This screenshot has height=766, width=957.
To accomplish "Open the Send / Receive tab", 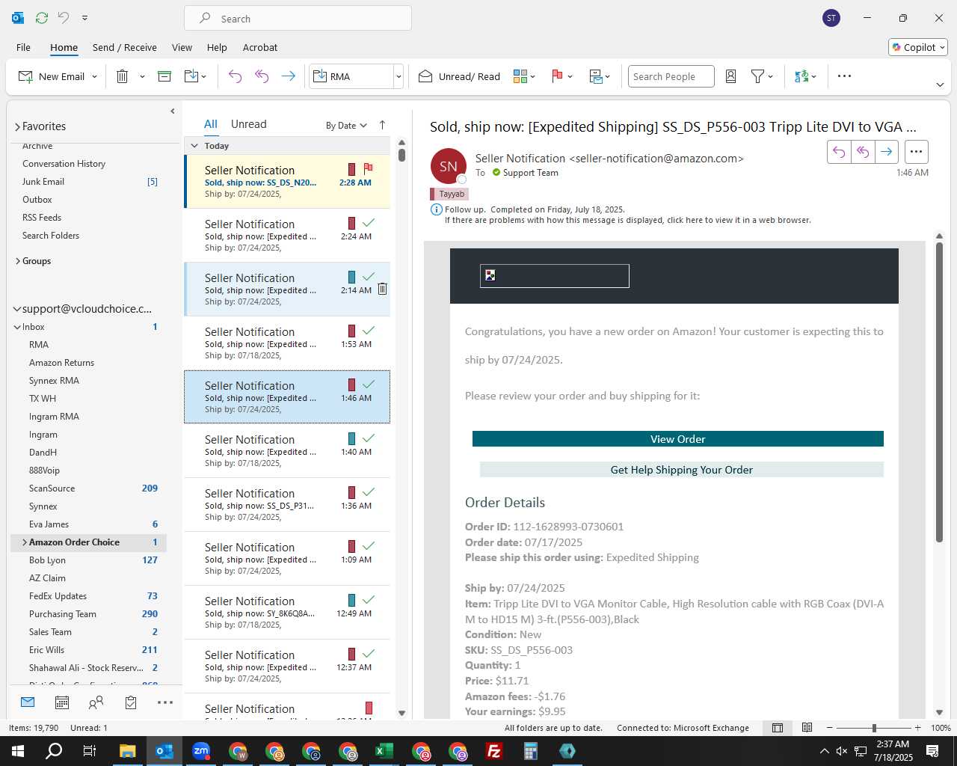I will click(x=125, y=47).
